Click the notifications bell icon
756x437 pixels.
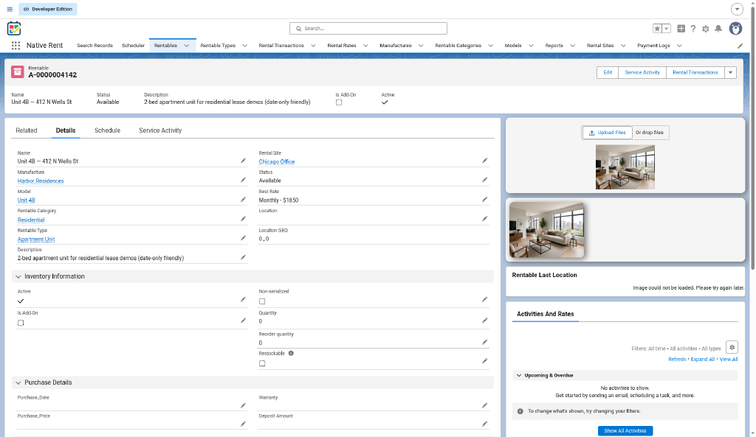tap(718, 29)
